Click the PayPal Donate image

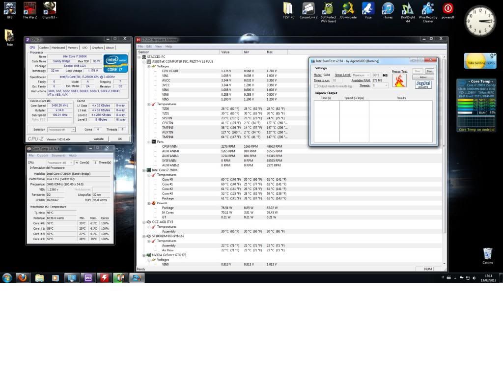[423, 84]
